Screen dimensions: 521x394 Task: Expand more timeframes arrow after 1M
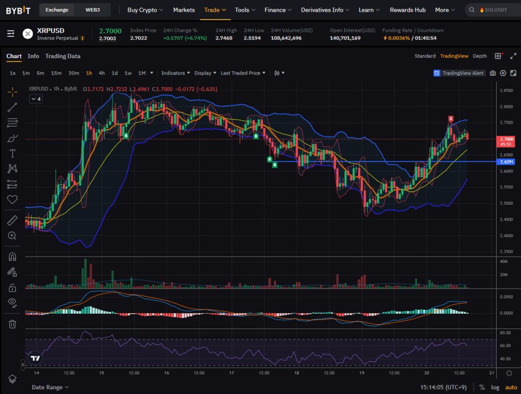[x=152, y=73]
